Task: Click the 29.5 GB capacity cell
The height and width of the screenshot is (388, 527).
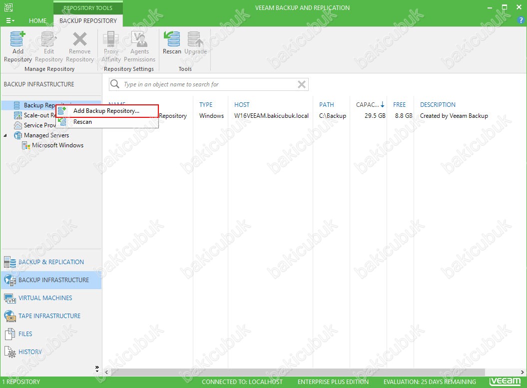Action: pos(375,116)
